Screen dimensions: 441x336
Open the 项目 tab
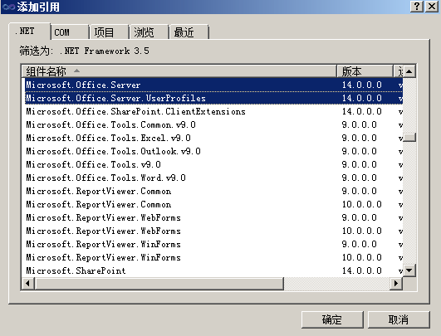coord(109,32)
